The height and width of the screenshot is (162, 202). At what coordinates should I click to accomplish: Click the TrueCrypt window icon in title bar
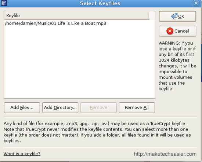pyautogui.click(x=4, y=3)
